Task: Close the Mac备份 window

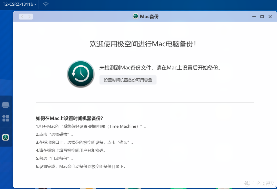Action: [270, 17]
